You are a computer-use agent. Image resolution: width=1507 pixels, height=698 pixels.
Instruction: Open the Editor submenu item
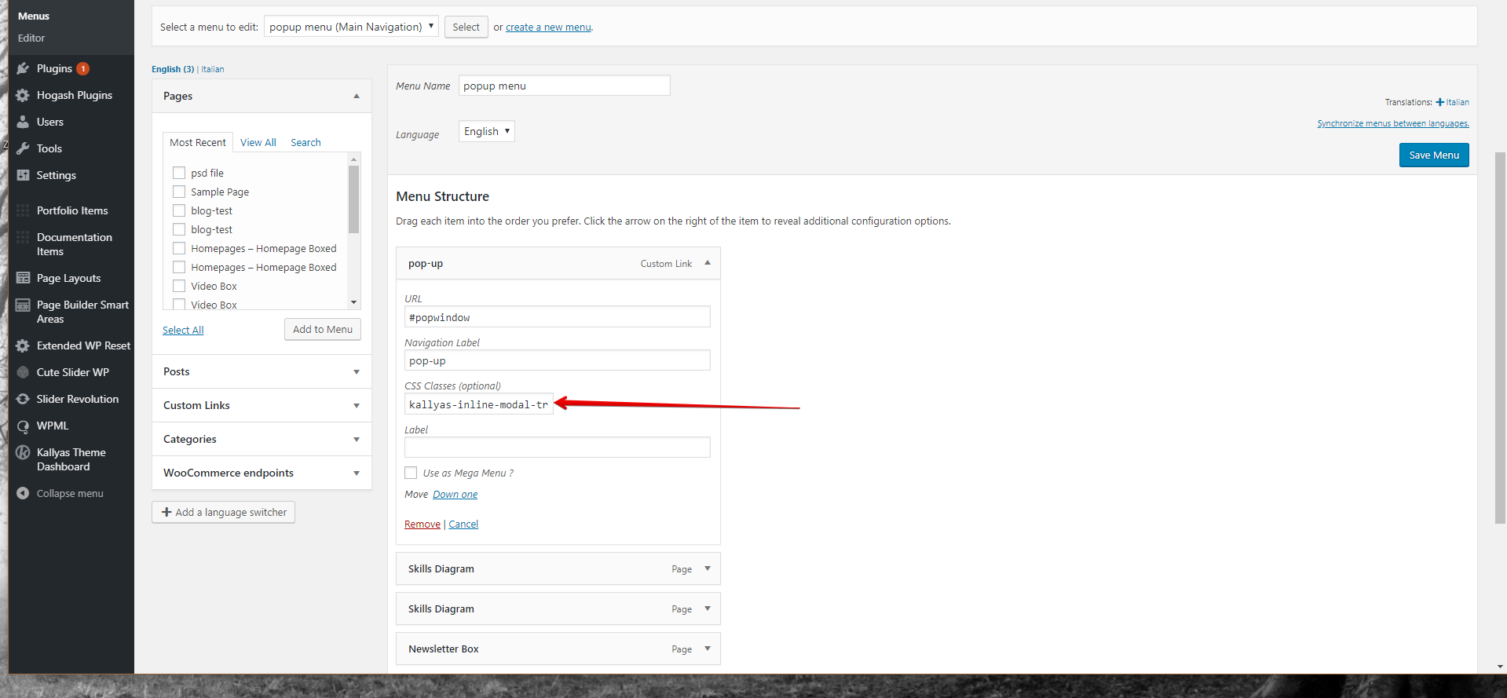tap(31, 38)
